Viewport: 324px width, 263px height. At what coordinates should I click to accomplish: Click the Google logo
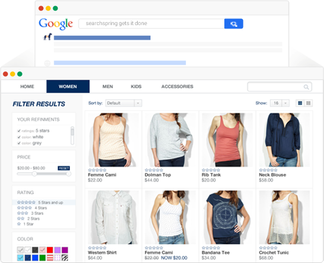56,24
